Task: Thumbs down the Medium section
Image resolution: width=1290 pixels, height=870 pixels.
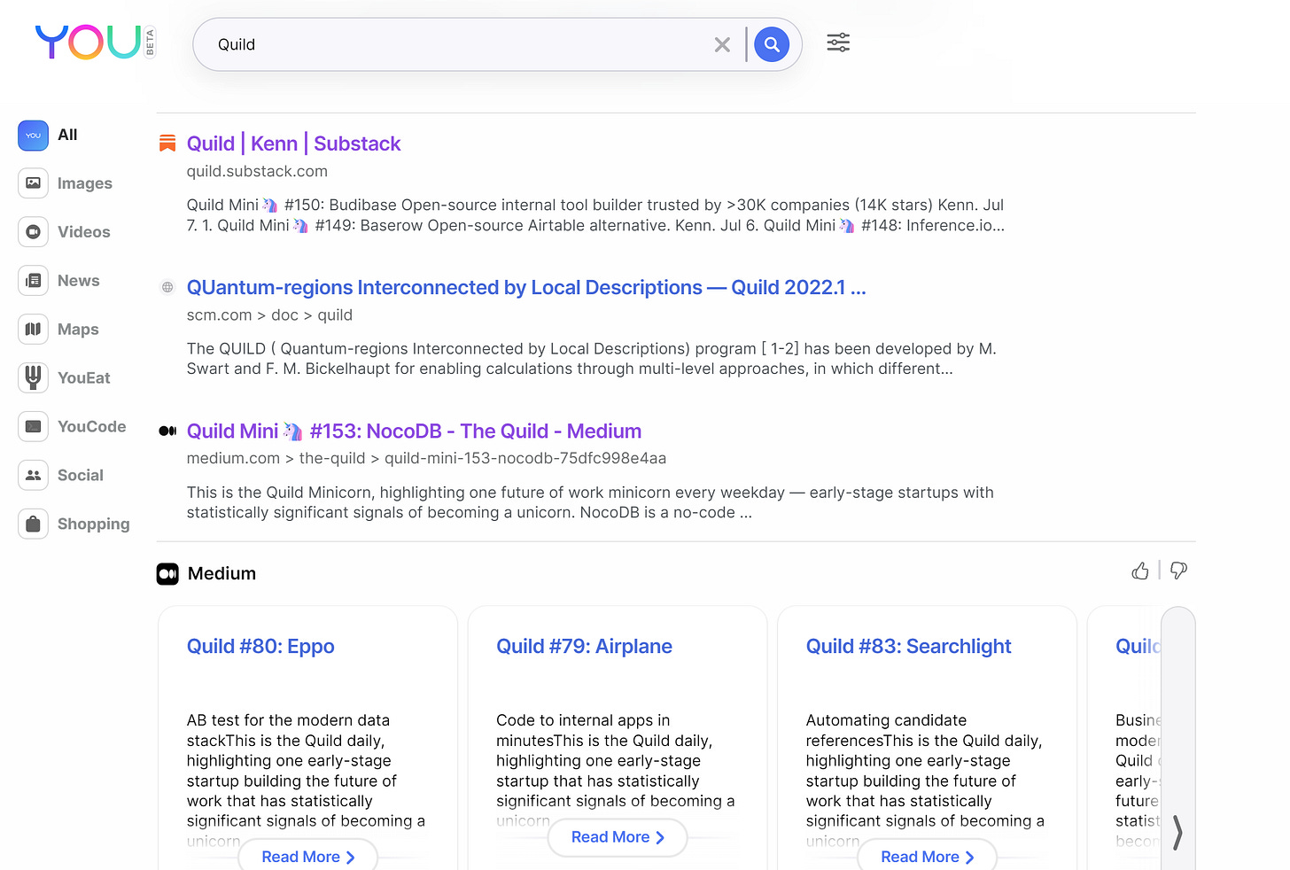Action: coord(1178,571)
